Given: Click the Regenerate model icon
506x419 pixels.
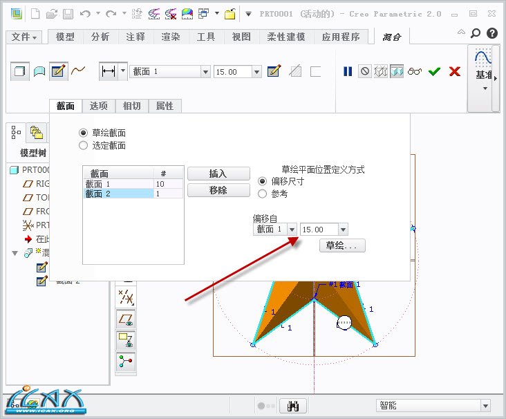Looking at the screenshot, I should tap(137, 14).
